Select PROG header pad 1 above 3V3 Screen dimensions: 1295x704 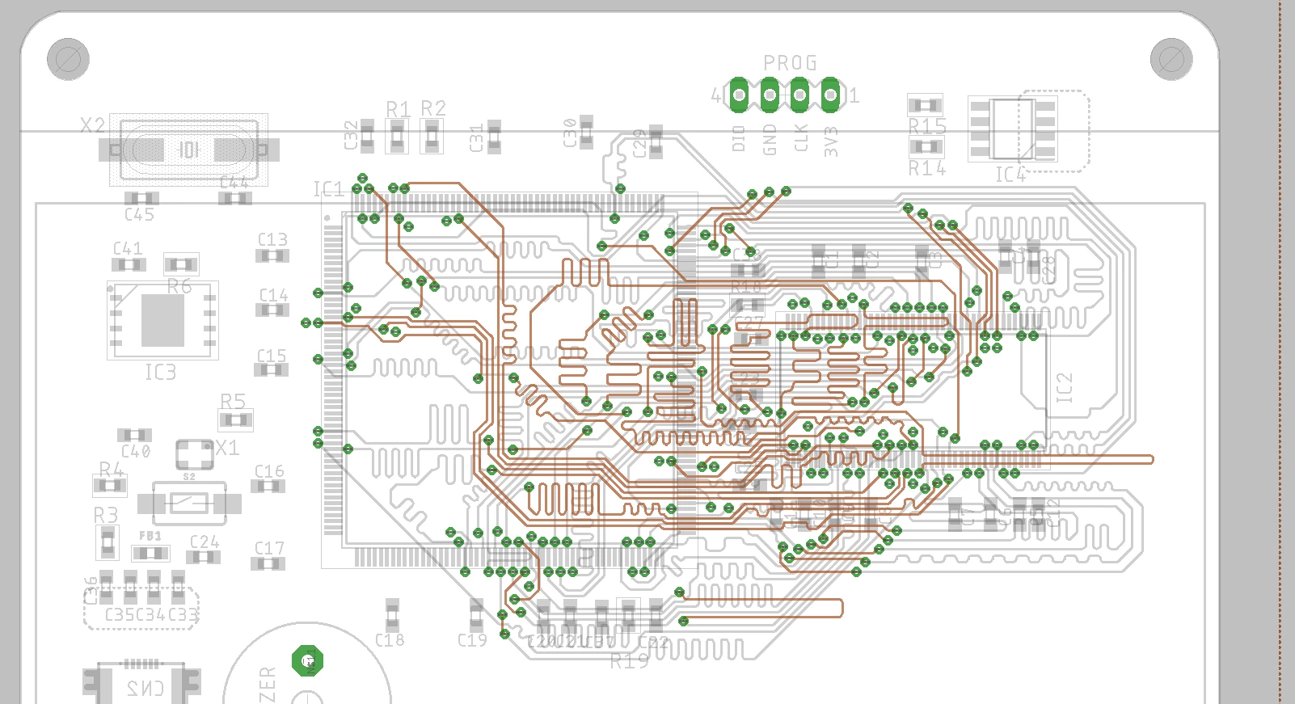[x=830, y=95]
